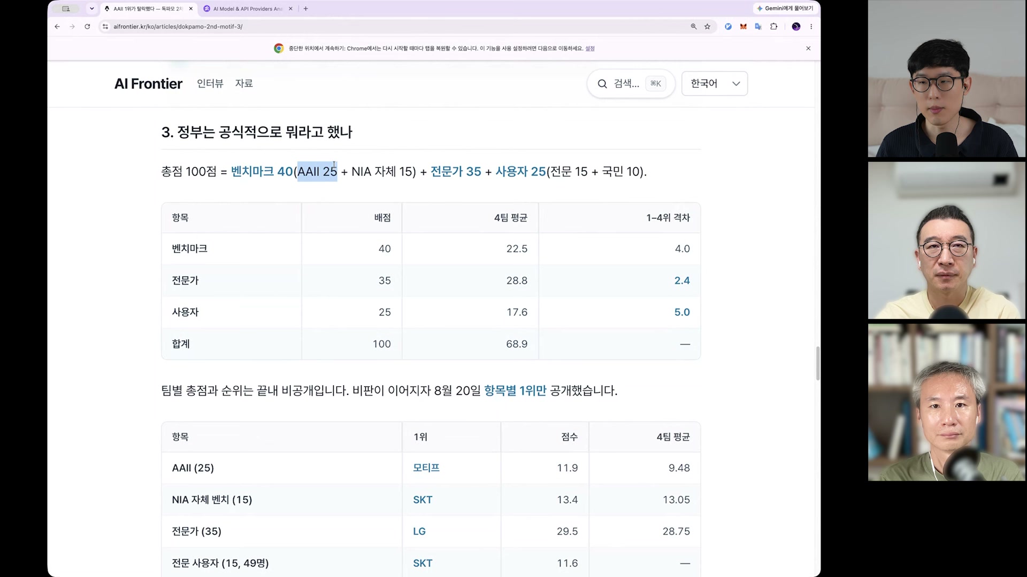Click the 11.9 score cell

pos(567,468)
